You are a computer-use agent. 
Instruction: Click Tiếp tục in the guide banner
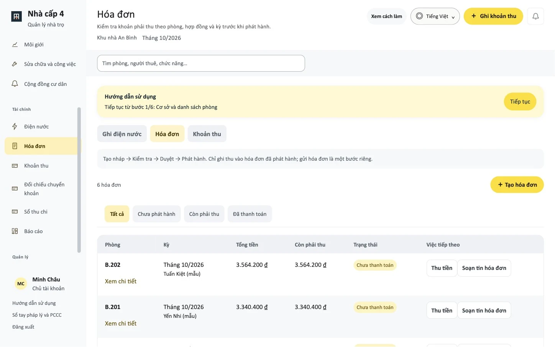pyautogui.click(x=520, y=102)
